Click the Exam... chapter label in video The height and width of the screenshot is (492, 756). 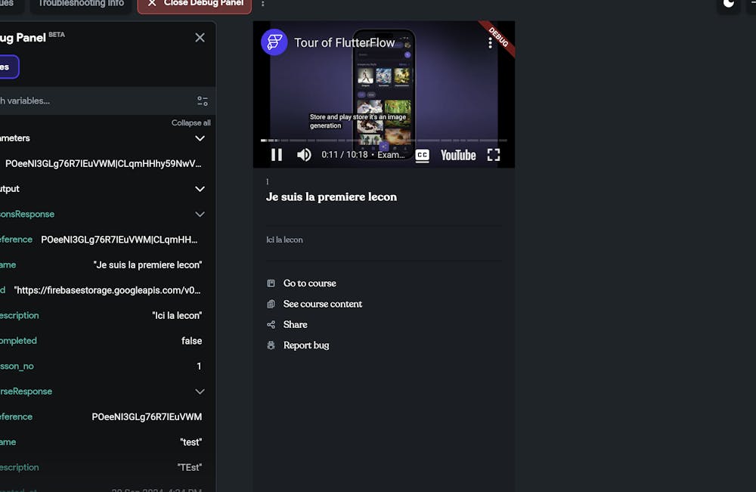tap(391, 155)
